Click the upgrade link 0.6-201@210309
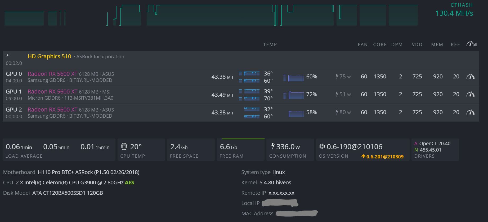 [385, 157]
